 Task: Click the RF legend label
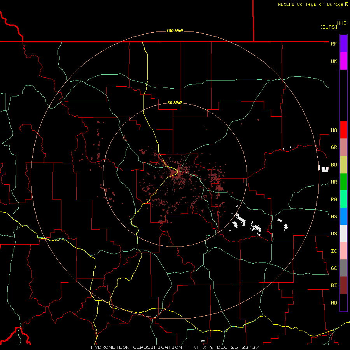pos(334,44)
